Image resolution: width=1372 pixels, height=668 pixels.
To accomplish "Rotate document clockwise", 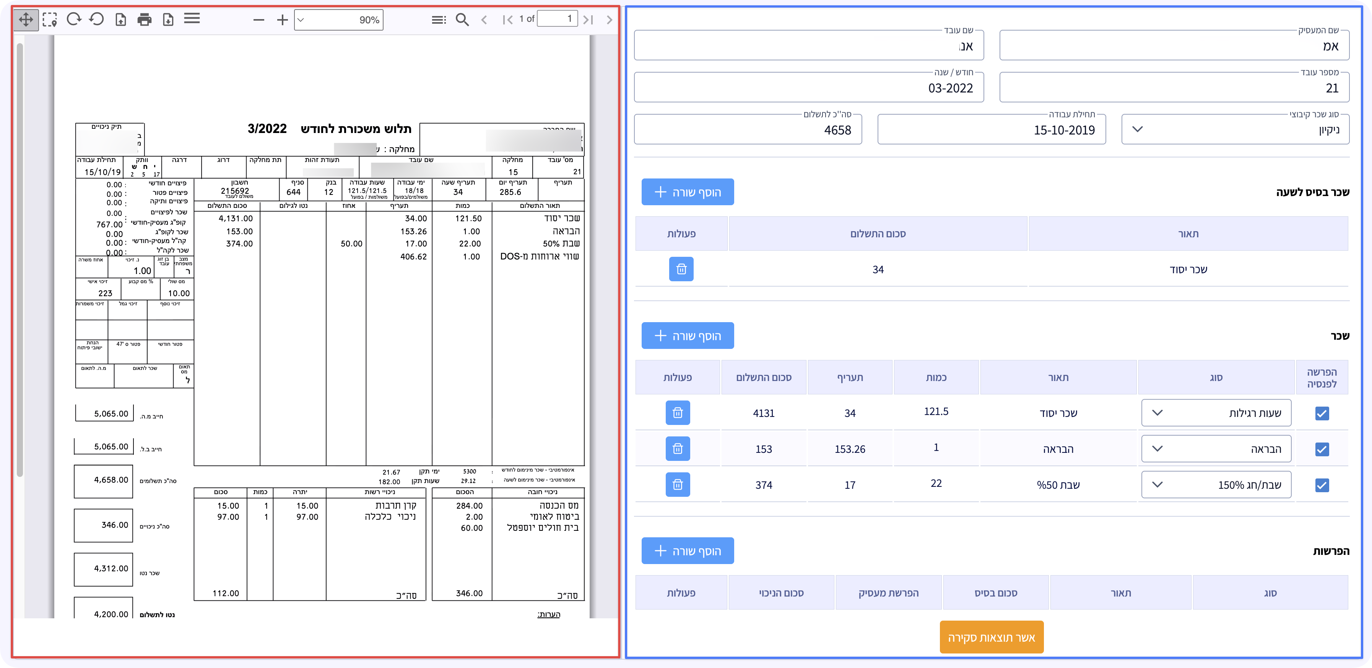I will 73,20.
